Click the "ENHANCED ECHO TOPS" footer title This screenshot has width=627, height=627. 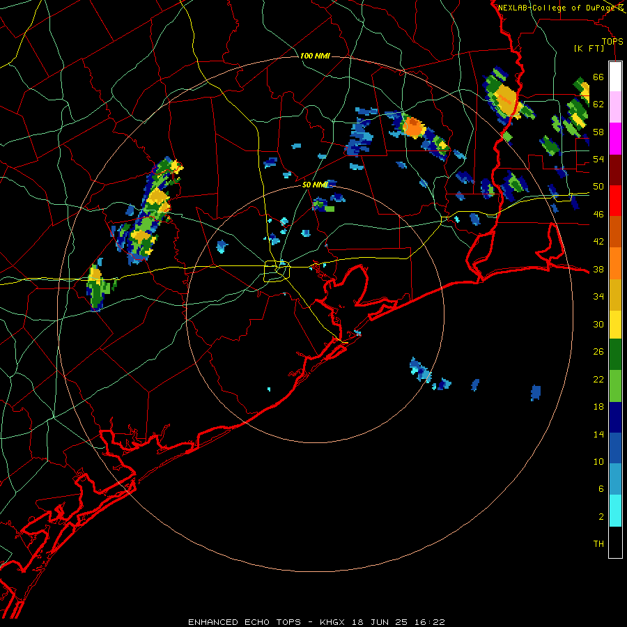pyautogui.click(x=245, y=622)
